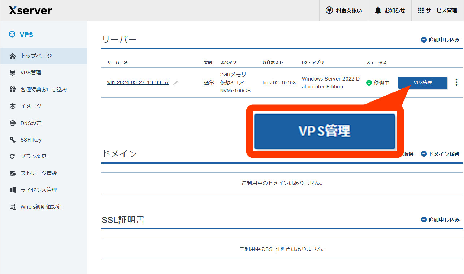Click the blue VPS管理 button in server row

422,82
